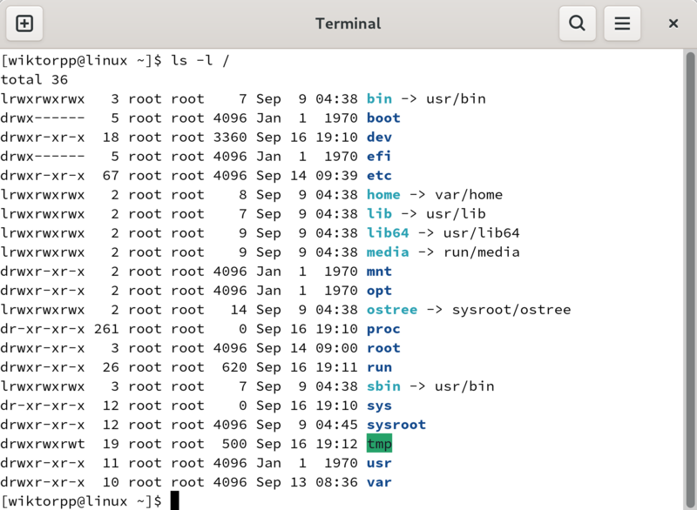Open the hamburger menu

pyautogui.click(x=622, y=23)
